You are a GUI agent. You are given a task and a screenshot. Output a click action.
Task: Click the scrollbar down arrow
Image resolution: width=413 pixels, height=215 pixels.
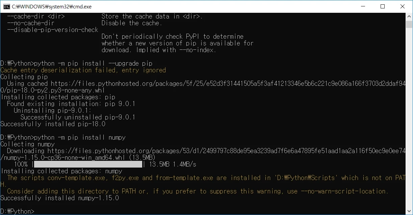(409, 211)
